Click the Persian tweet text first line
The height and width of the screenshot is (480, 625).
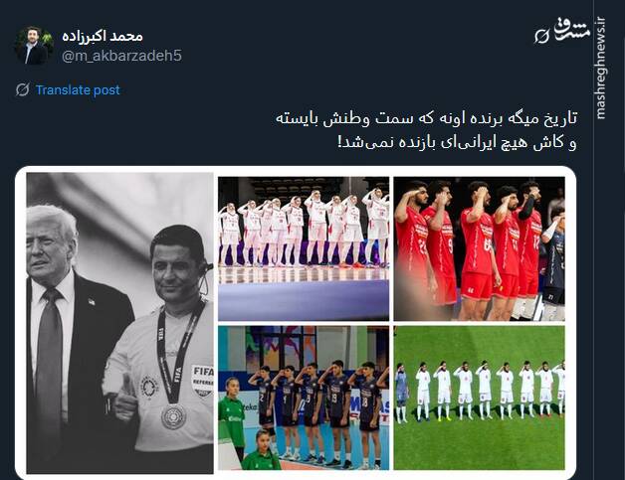coord(426,118)
